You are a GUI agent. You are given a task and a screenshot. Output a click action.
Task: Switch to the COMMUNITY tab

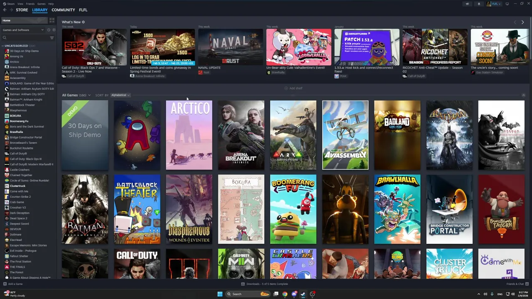[63, 10]
